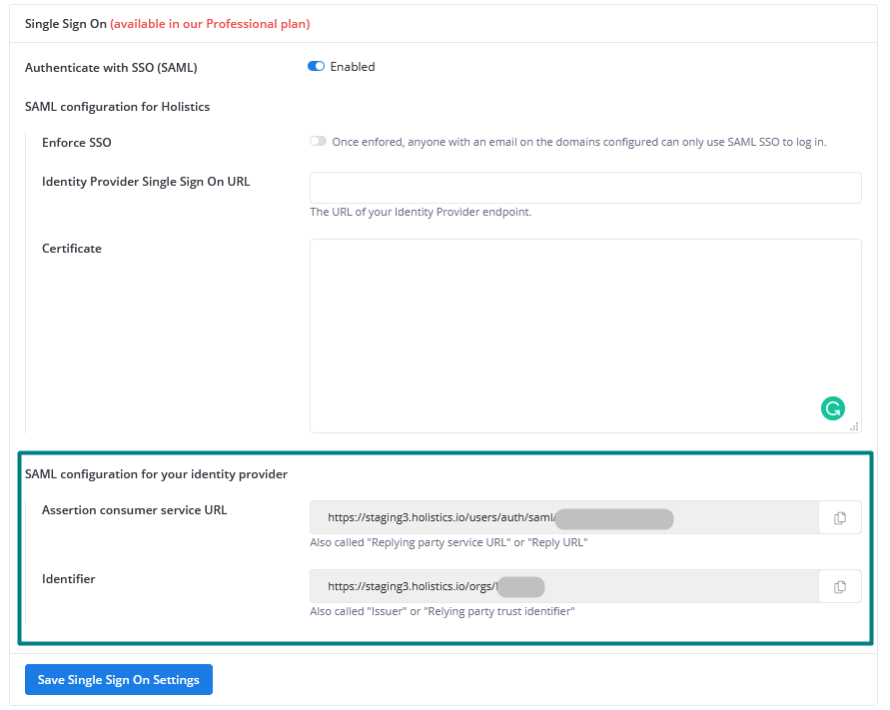Select the Identifier URL text field

tap(563, 587)
